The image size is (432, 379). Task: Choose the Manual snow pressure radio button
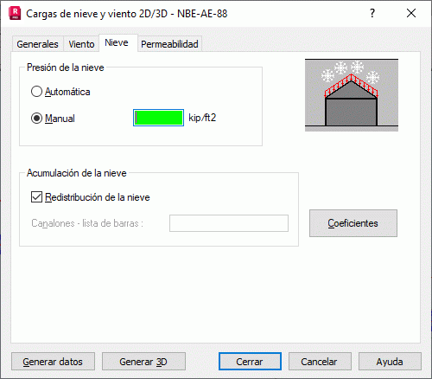tap(53, 119)
